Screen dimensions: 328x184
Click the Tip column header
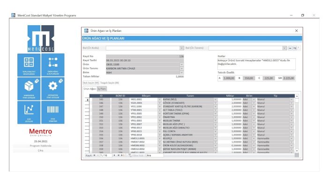pos(276,96)
